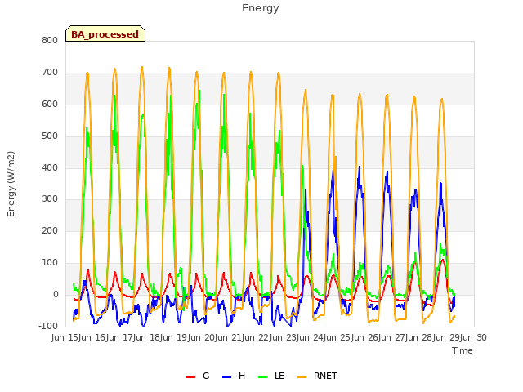Select the H legend entry
Screen dimensions: 523x392
(234, 376)
